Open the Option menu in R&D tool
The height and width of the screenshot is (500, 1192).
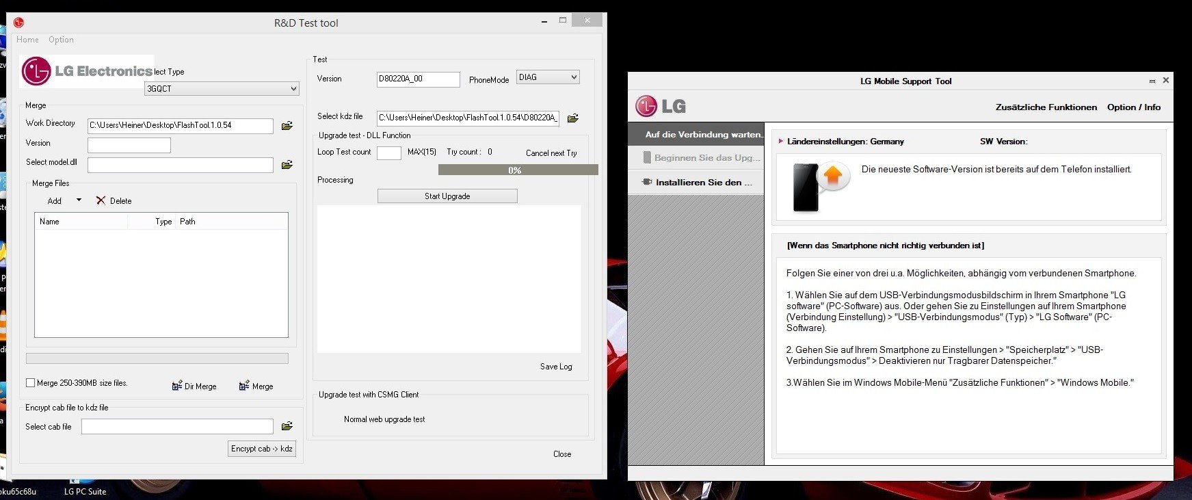click(x=61, y=40)
